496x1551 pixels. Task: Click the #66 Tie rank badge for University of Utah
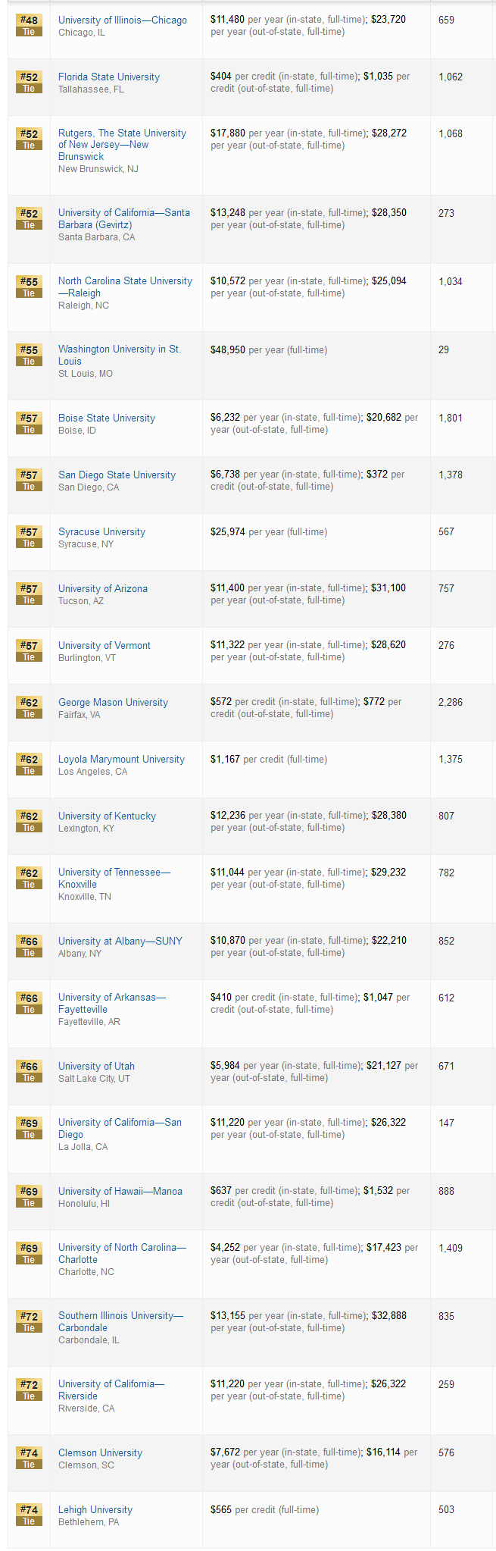click(x=29, y=1072)
